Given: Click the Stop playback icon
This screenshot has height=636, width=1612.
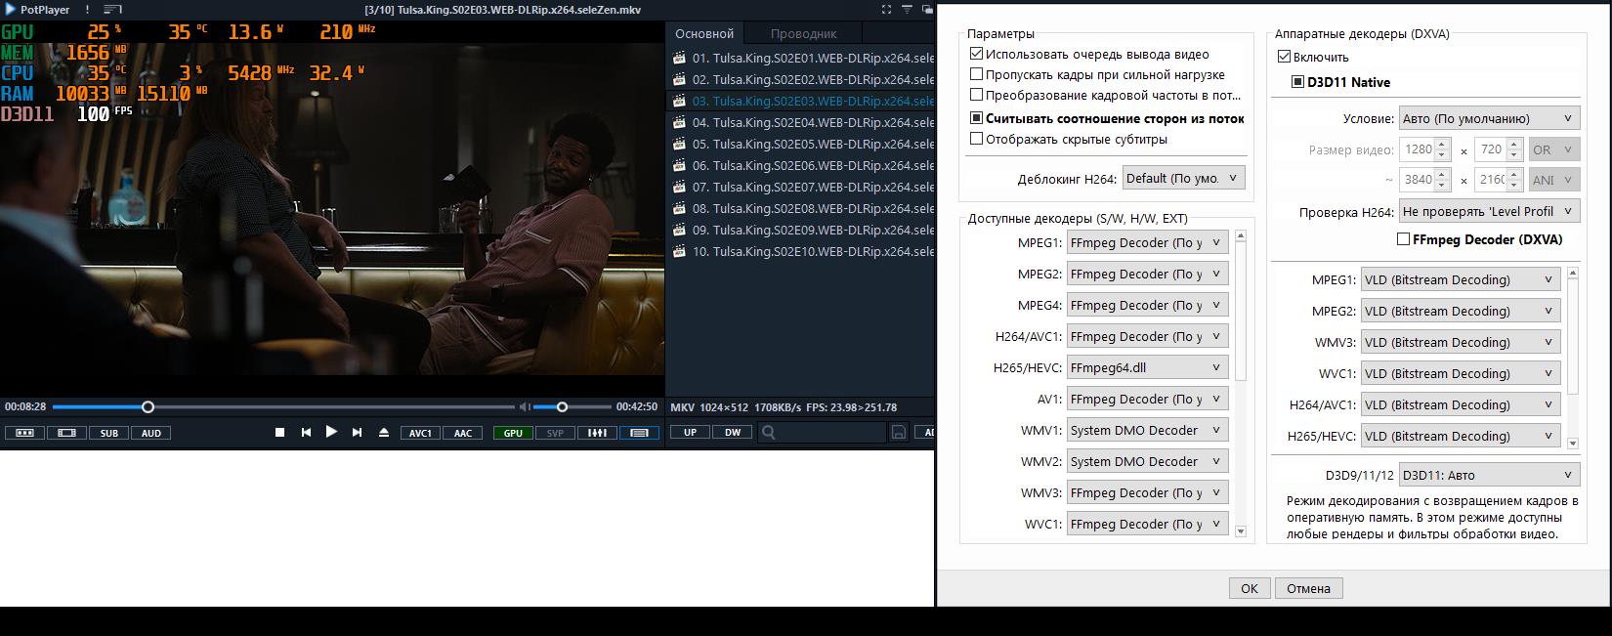Looking at the screenshot, I should click(279, 433).
